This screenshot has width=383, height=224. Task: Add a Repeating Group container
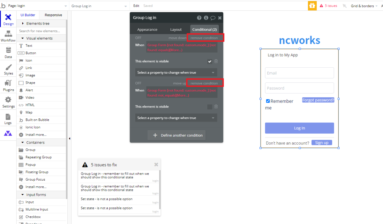[x=41, y=157]
